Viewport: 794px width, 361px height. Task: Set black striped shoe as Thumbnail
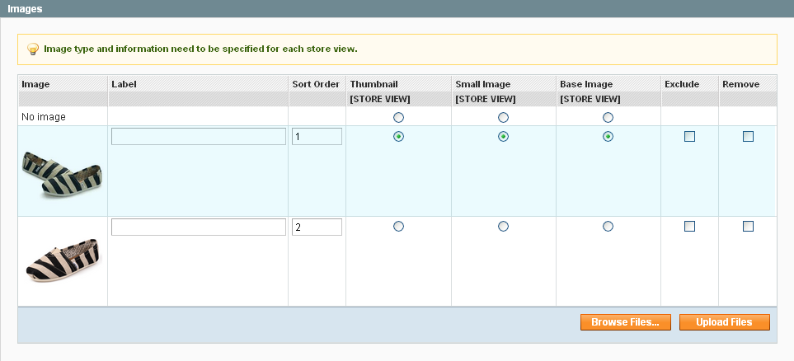[399, 226]
